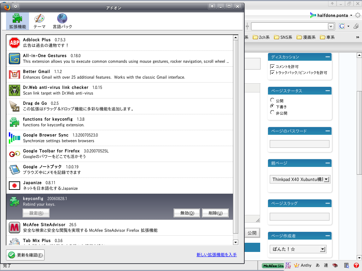Collapse the 親ページ panel

[327, 163]
